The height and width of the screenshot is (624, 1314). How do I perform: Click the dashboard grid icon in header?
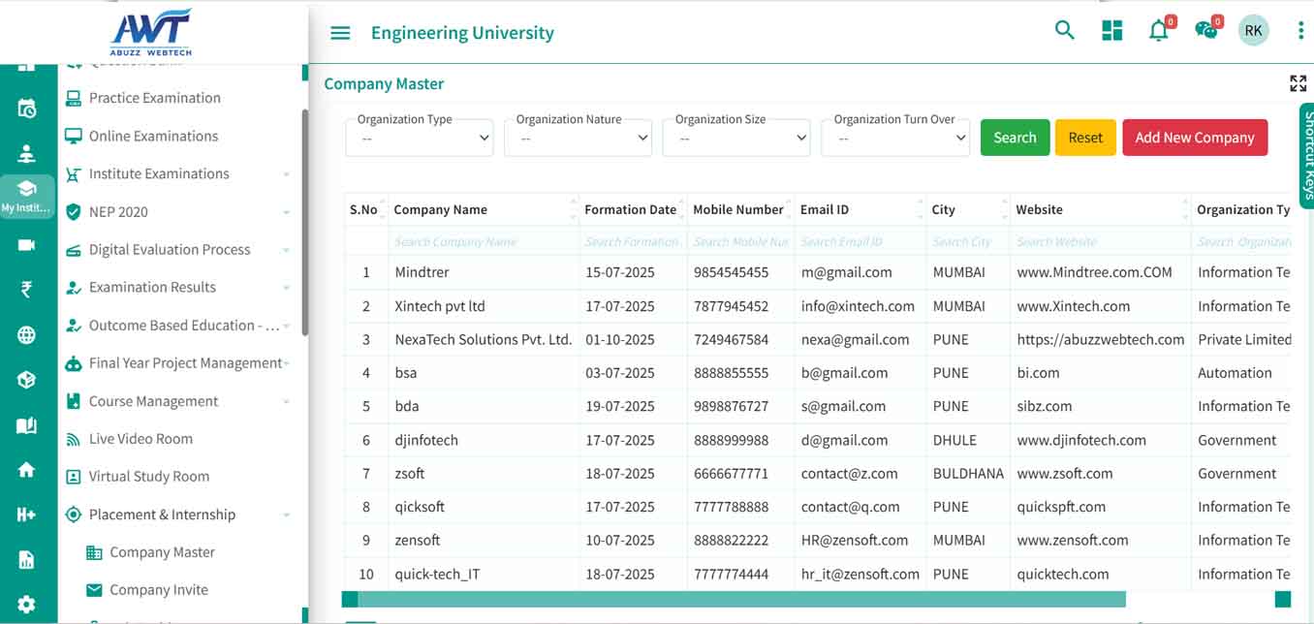[x=1111, y=31]
